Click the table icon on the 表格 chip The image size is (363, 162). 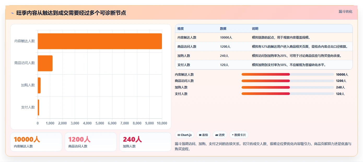[200, 135]
